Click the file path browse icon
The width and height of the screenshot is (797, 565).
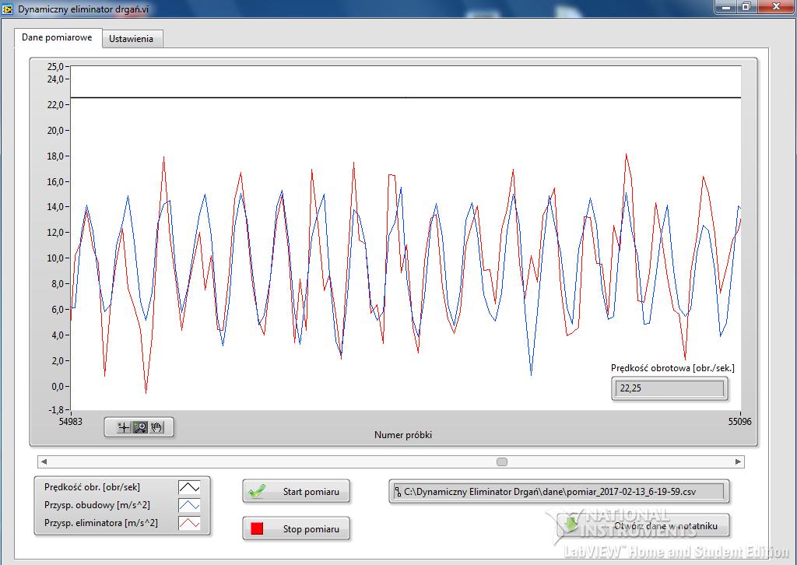398,491
